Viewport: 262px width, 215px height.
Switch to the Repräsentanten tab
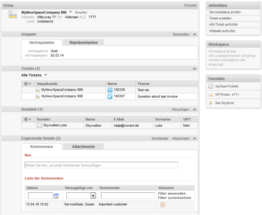pos(83,42)
